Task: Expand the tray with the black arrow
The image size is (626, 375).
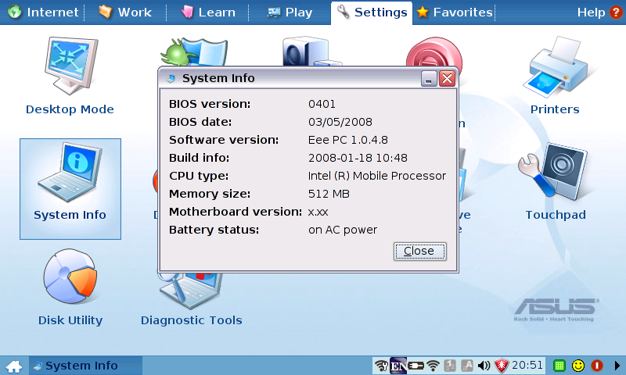Action: (x=617, y=366)
